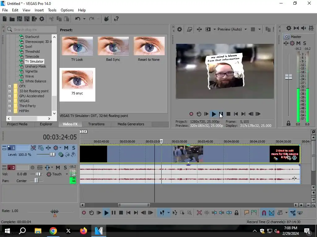Toggle Enable Snapping magnet icon

pos(264,213)
